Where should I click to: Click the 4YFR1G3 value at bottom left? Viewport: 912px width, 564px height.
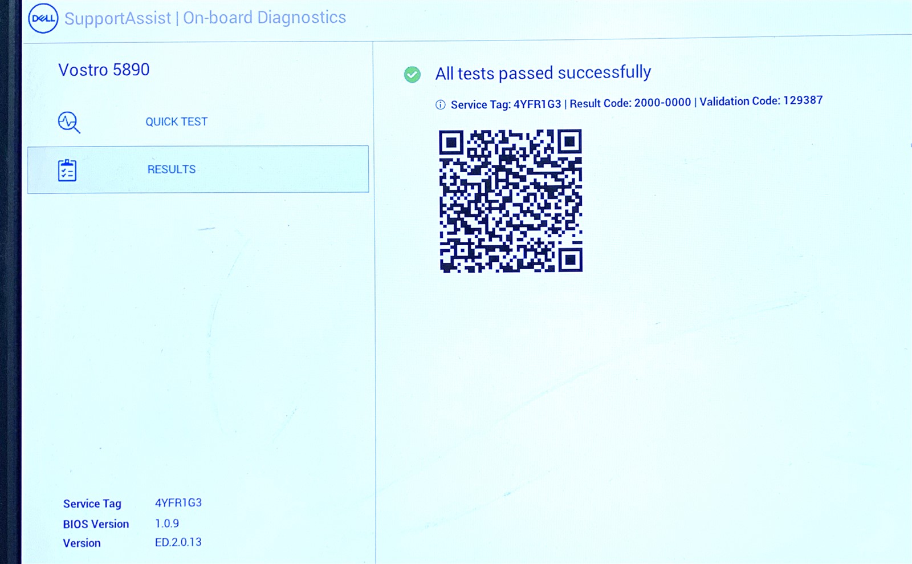(x=178, y=503)
